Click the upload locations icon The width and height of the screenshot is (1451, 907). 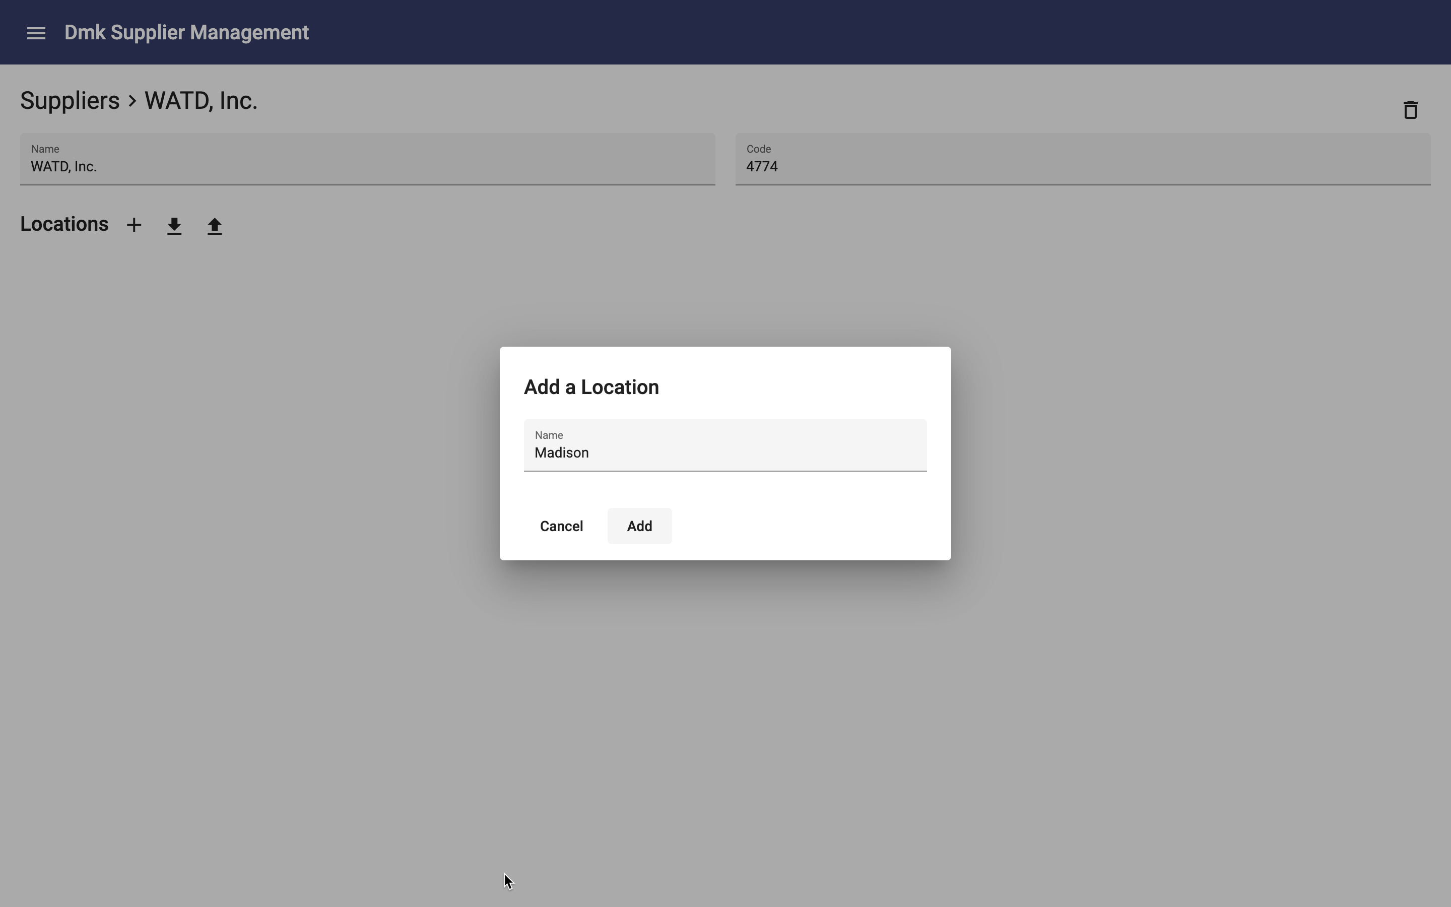click(215, 226)
